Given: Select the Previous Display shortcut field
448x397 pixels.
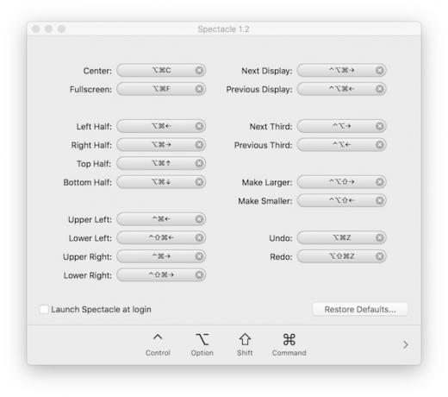Looking at the screenshot, I should [x=341, y=89].
